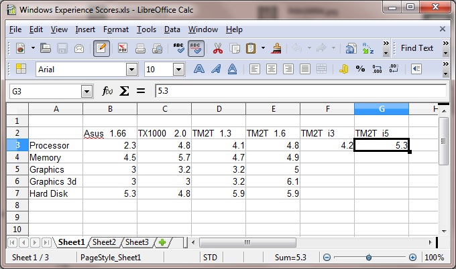Click Merge and Center Cells icon
Screen dimensions: 456x269
coord(322,69)
